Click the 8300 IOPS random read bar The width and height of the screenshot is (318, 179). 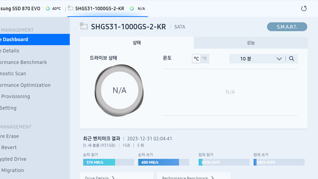click(224, 162)
